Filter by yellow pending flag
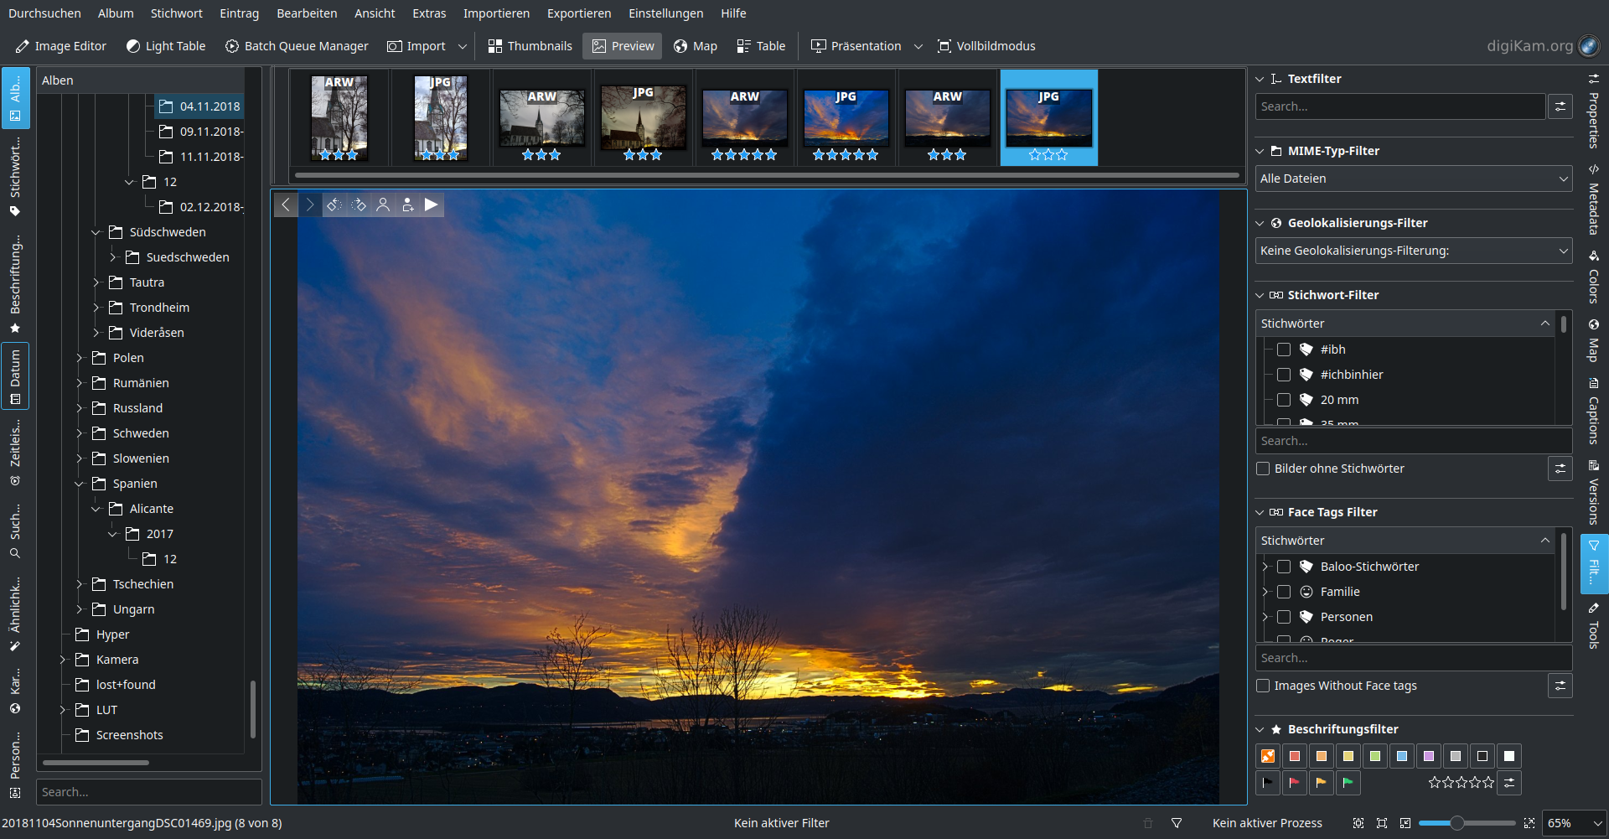Screen dimensions: 1609x839 tap(1322, 783)
